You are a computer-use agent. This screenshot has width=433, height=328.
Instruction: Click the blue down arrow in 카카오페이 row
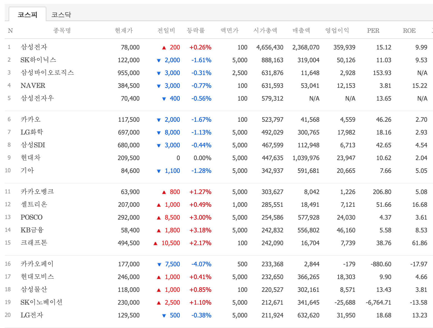click(x=159, y=264)
